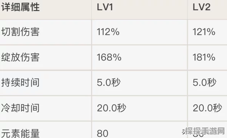Screen dimensions: 227x138
Task: Select the LV2 column header
Action: [x=201, y=7]
